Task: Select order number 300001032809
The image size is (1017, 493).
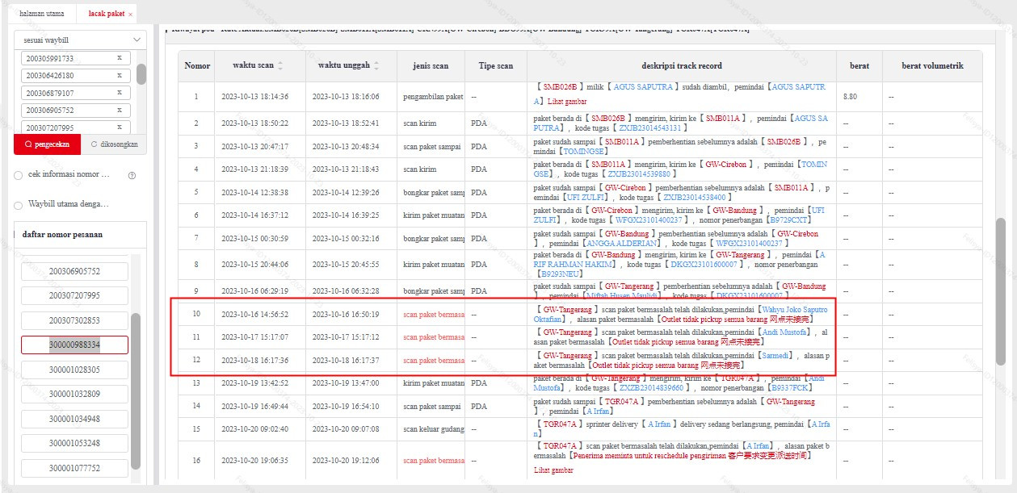Action: [x=74, y=394]
